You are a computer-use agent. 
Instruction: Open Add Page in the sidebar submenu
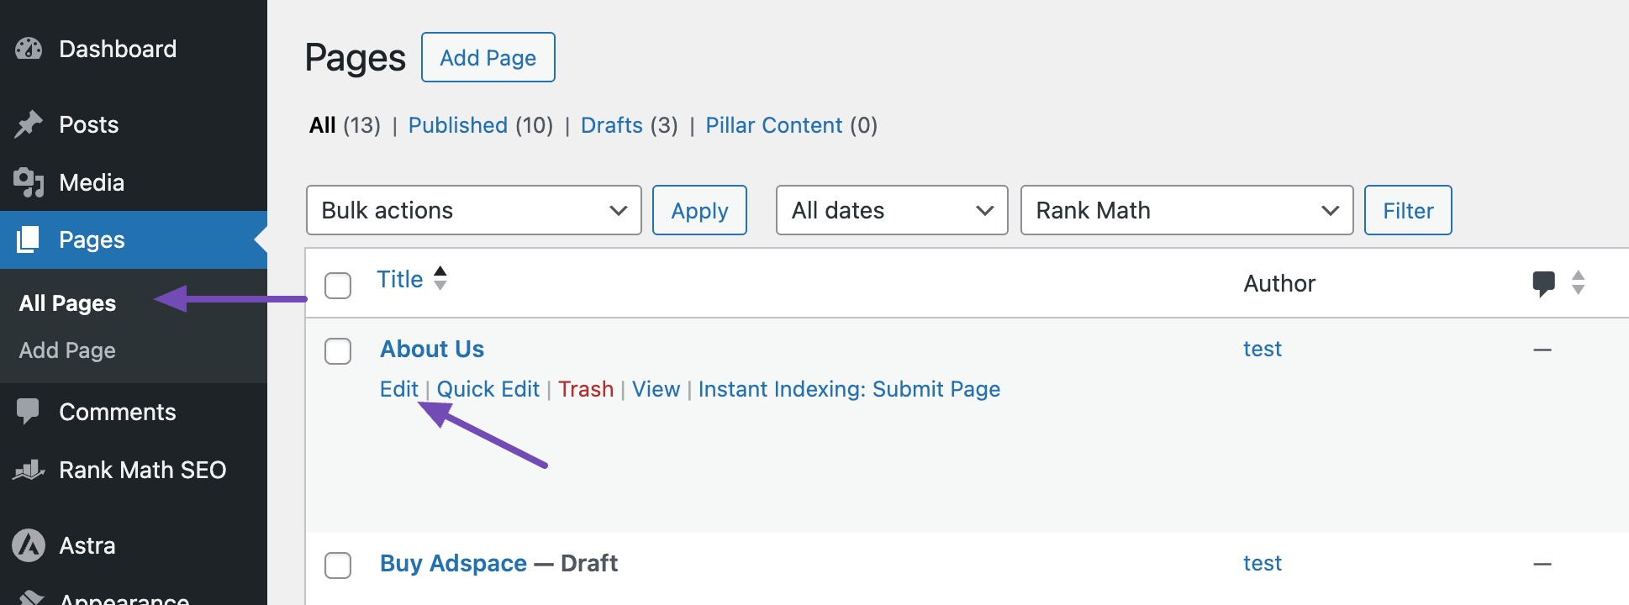[x=67, y=350]
